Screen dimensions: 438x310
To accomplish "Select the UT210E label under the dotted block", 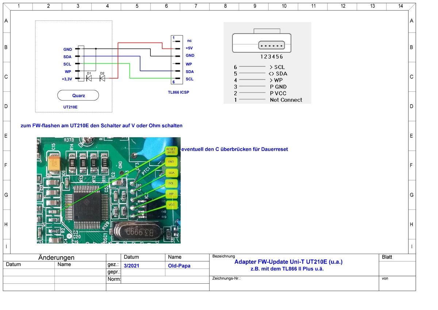I will pos(70,107).
